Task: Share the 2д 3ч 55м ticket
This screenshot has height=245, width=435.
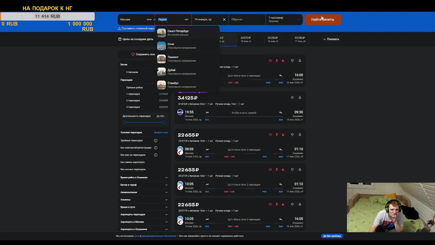Action: click(300, 61)
